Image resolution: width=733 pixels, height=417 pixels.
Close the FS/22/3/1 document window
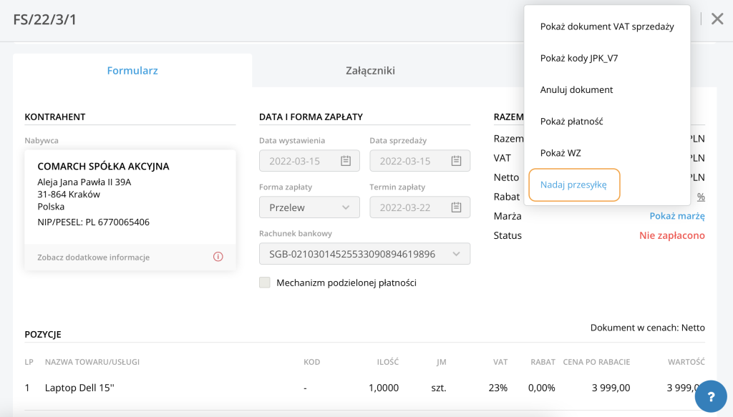tap(717, 19)
